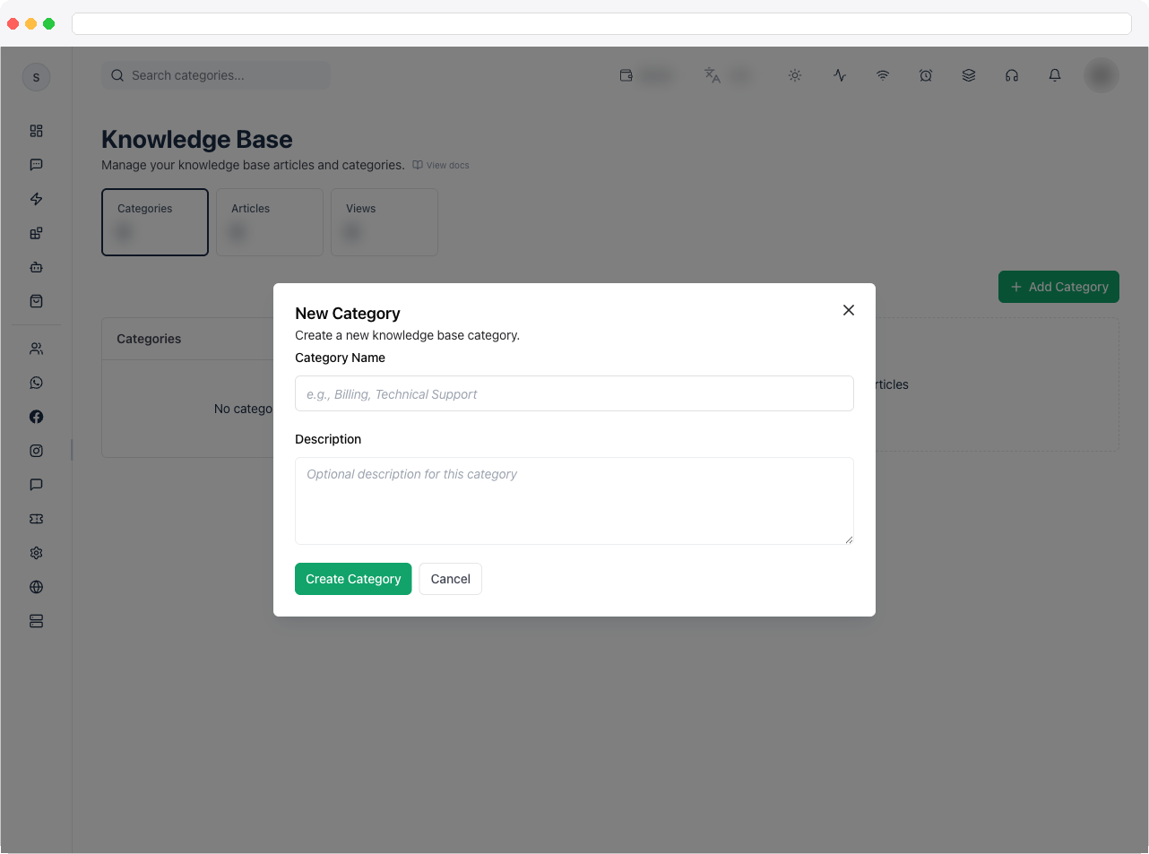Open the server stack icon in sidebar
Viewport: 1149px width, 854px height.
[x=36, y=621]
